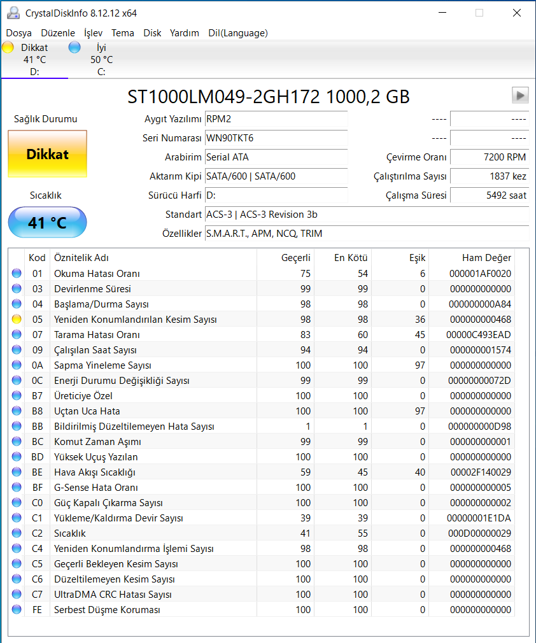Click the Seri Numarası field WN90TKT6

(276, 138)
